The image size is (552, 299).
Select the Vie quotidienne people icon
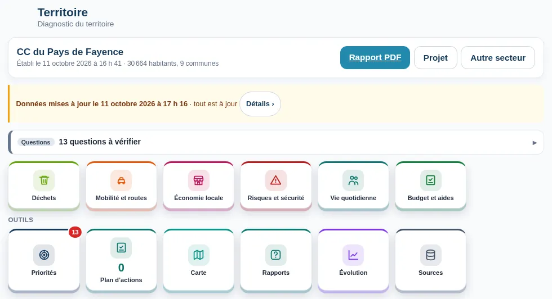pos(353,180)
